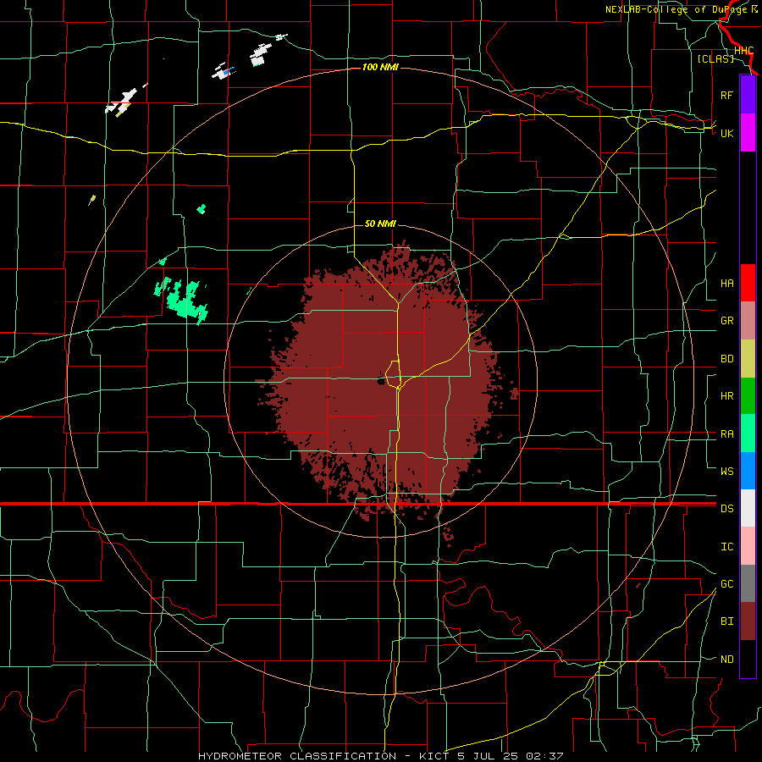Select the GR salmon legend swatch
Screen dimensions: 762x762
click(x=748, y=321)
